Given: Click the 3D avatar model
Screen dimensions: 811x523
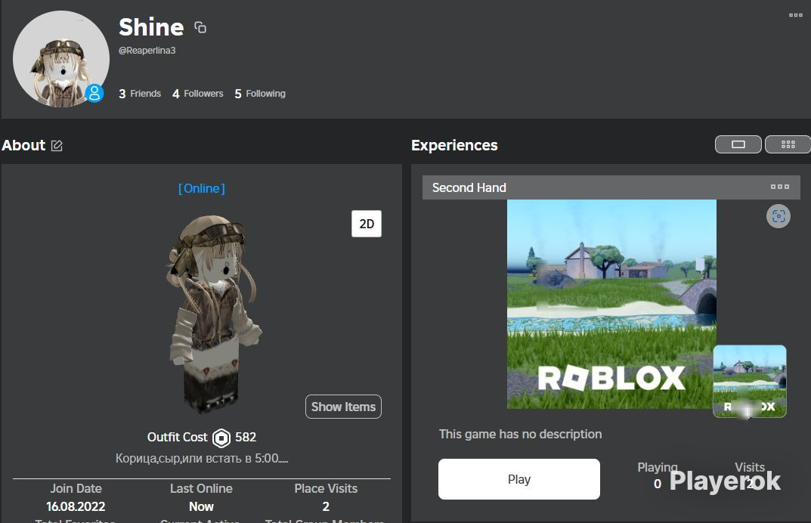Looking at the screenshot, I should point(212,314).
